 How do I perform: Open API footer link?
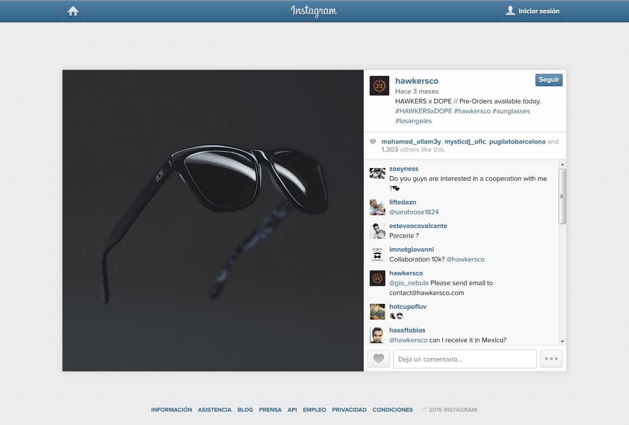click(x=292, y=410)
